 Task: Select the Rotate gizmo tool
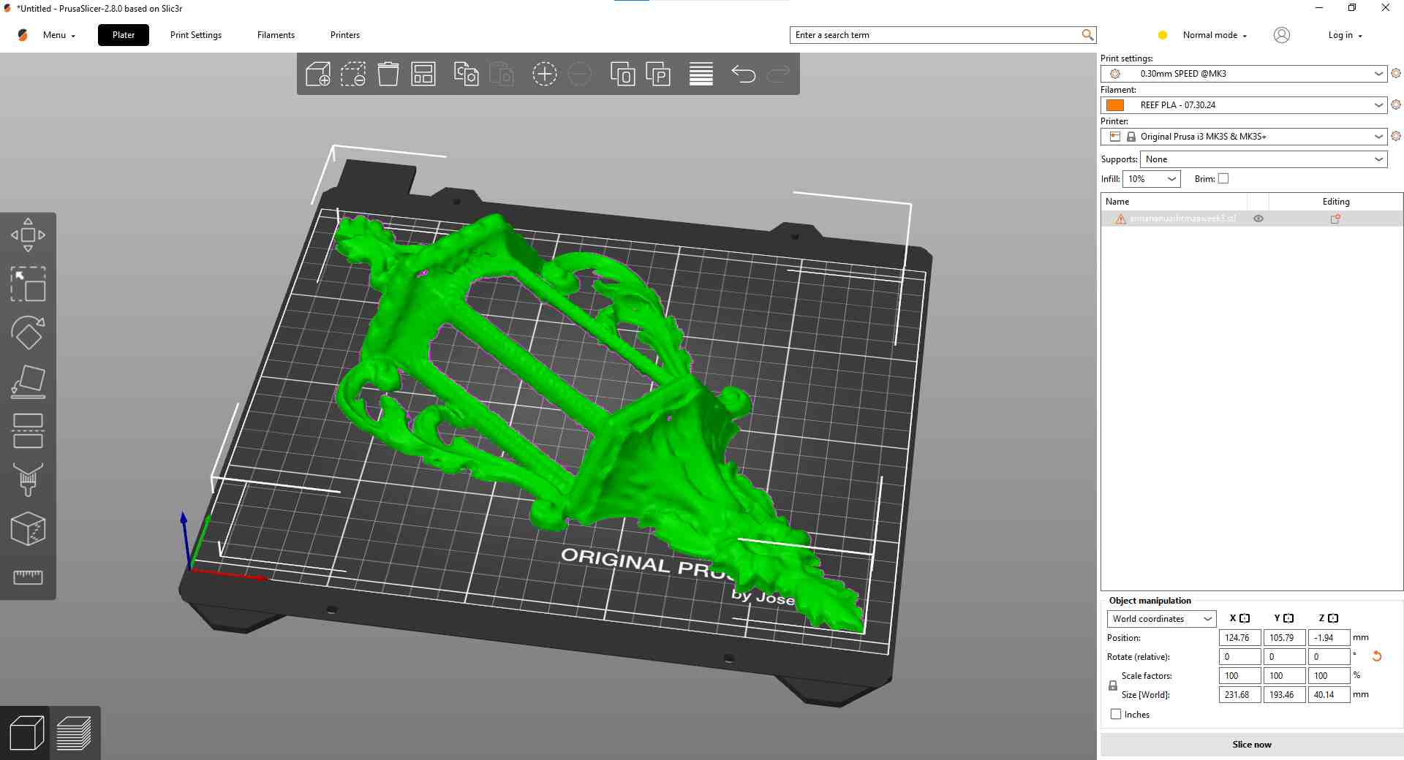coord(28,333)
